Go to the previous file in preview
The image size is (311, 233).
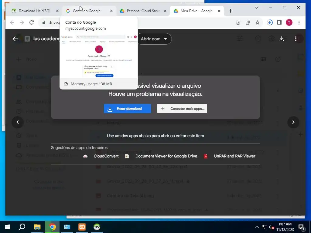(18, 122)
